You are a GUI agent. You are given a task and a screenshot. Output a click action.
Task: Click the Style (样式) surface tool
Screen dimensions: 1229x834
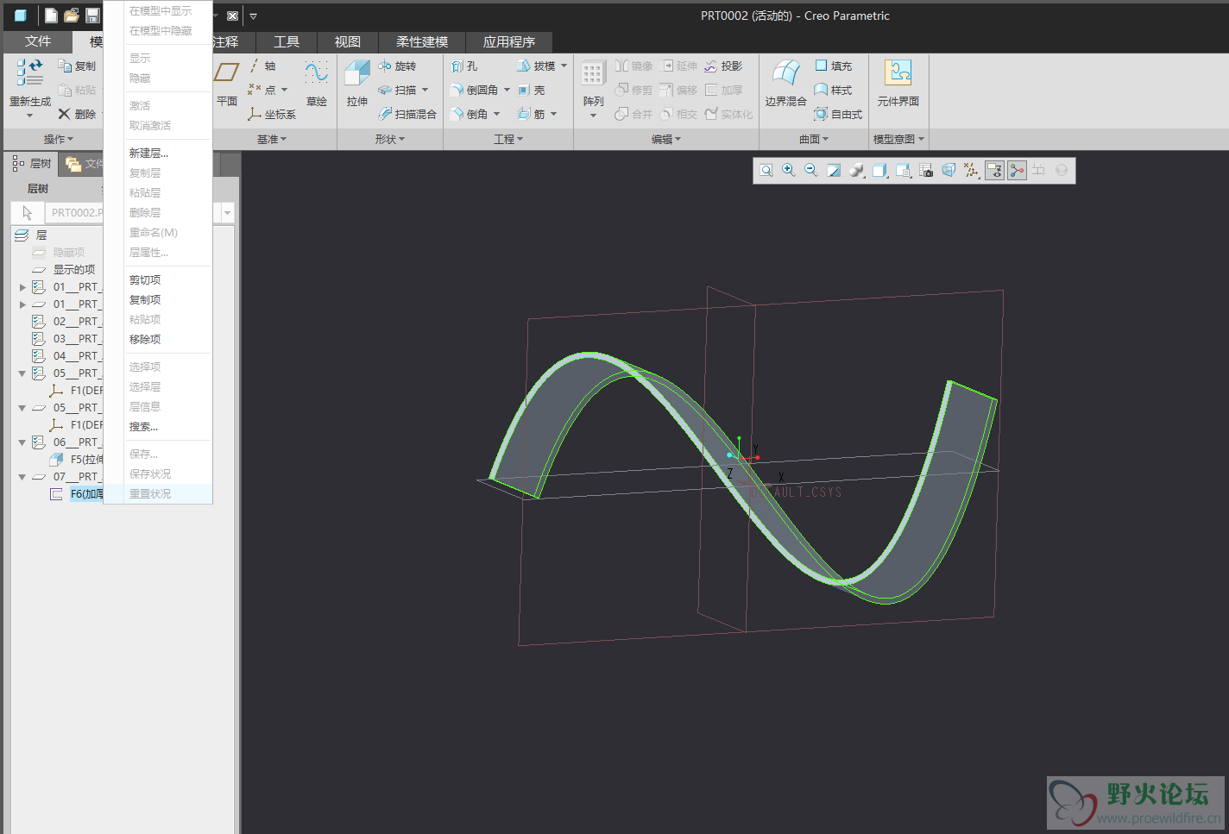[834, 90]
